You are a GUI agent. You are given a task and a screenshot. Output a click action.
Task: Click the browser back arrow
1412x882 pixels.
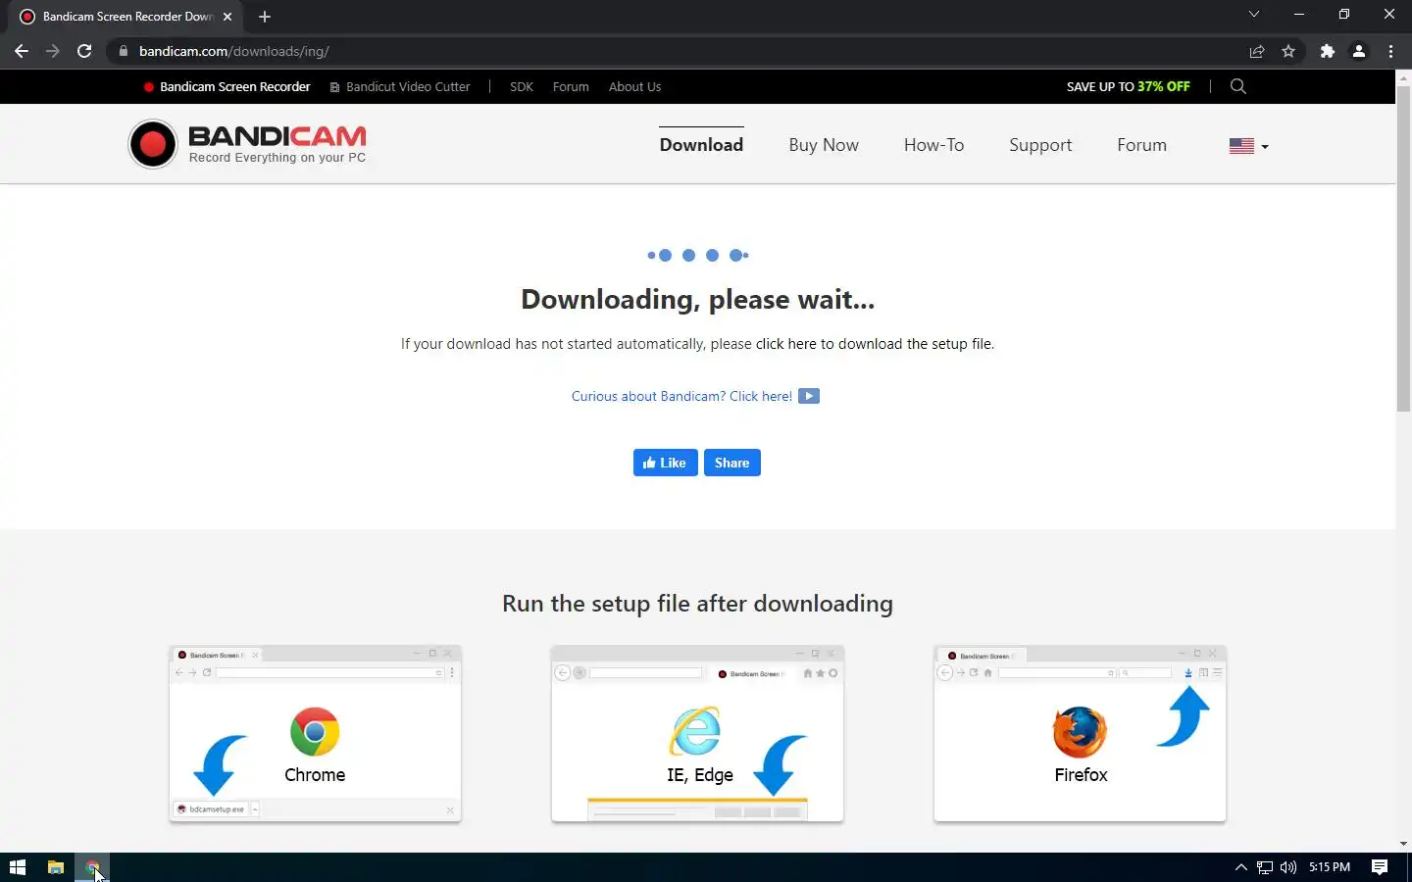22,51
